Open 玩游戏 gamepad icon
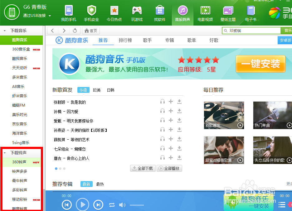 tap(137, 13)
